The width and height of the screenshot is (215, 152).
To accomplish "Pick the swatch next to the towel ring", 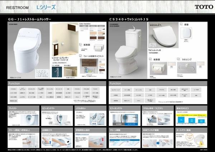I will pos(201,63).
